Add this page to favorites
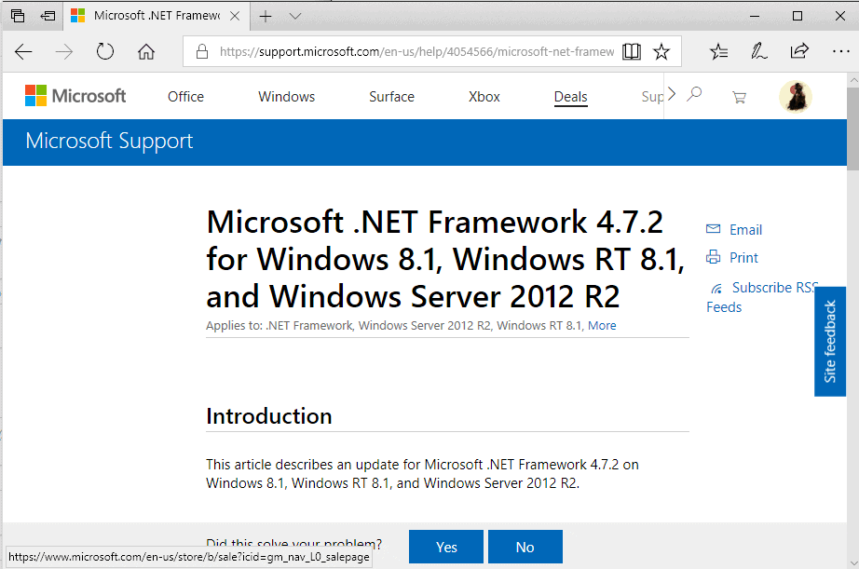Viewport: 859px width, 569px height. click(661, 51)
